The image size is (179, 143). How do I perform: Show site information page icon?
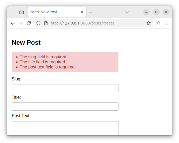pyautogui.click(x=46, y=23)
